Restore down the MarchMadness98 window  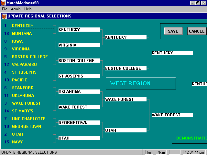(x=197, y=3)
